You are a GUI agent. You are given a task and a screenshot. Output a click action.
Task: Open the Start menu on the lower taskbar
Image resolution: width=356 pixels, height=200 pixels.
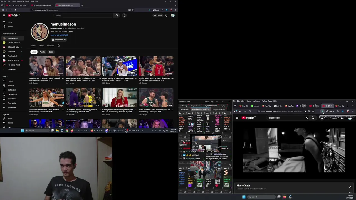pos(244,197)
